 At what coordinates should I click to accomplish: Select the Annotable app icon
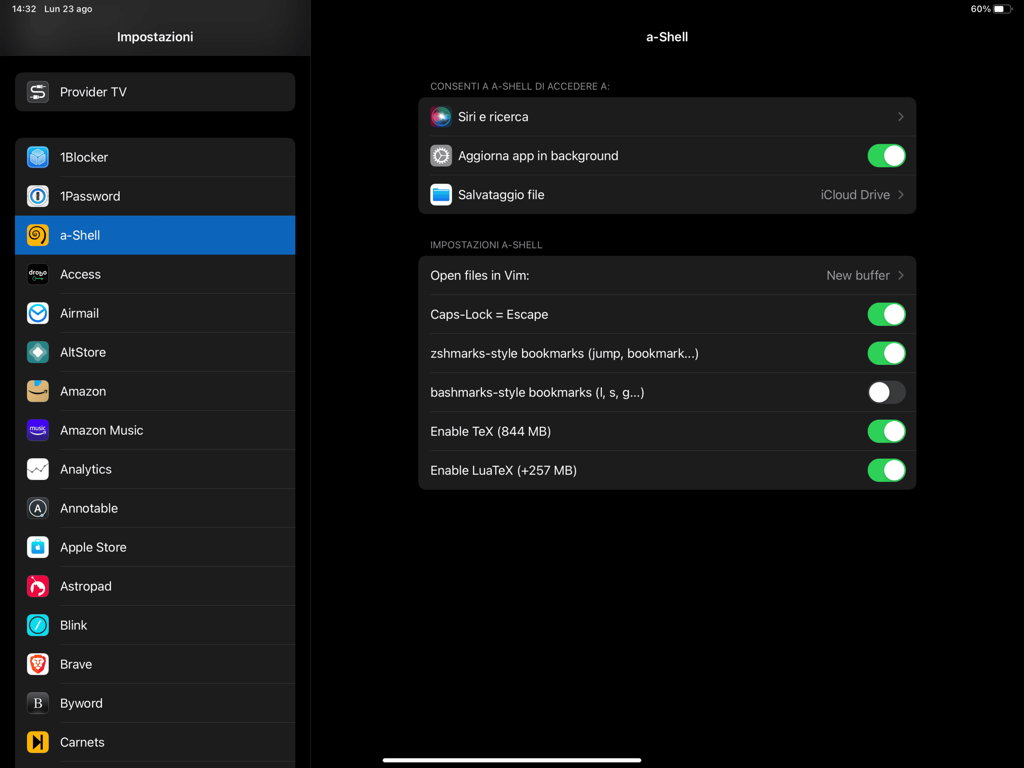[38, 508]
